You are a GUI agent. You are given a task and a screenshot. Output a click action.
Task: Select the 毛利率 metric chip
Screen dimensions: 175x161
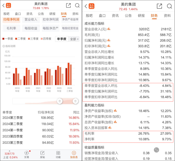click(x=11, y=28)
